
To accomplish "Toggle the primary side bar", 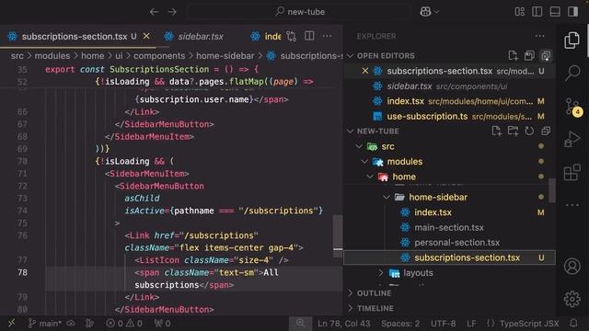I will pyautogui.click(x=537, y=12).
